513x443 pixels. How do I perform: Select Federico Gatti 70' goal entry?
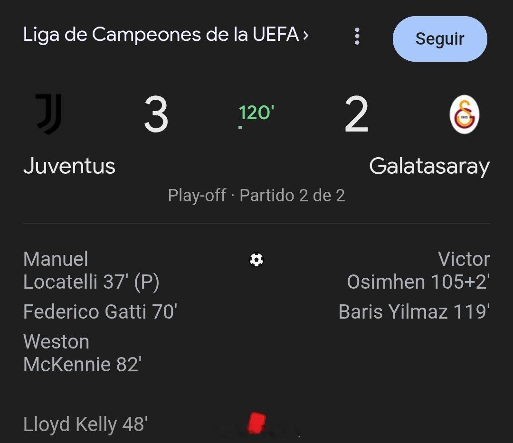(100, 312)
